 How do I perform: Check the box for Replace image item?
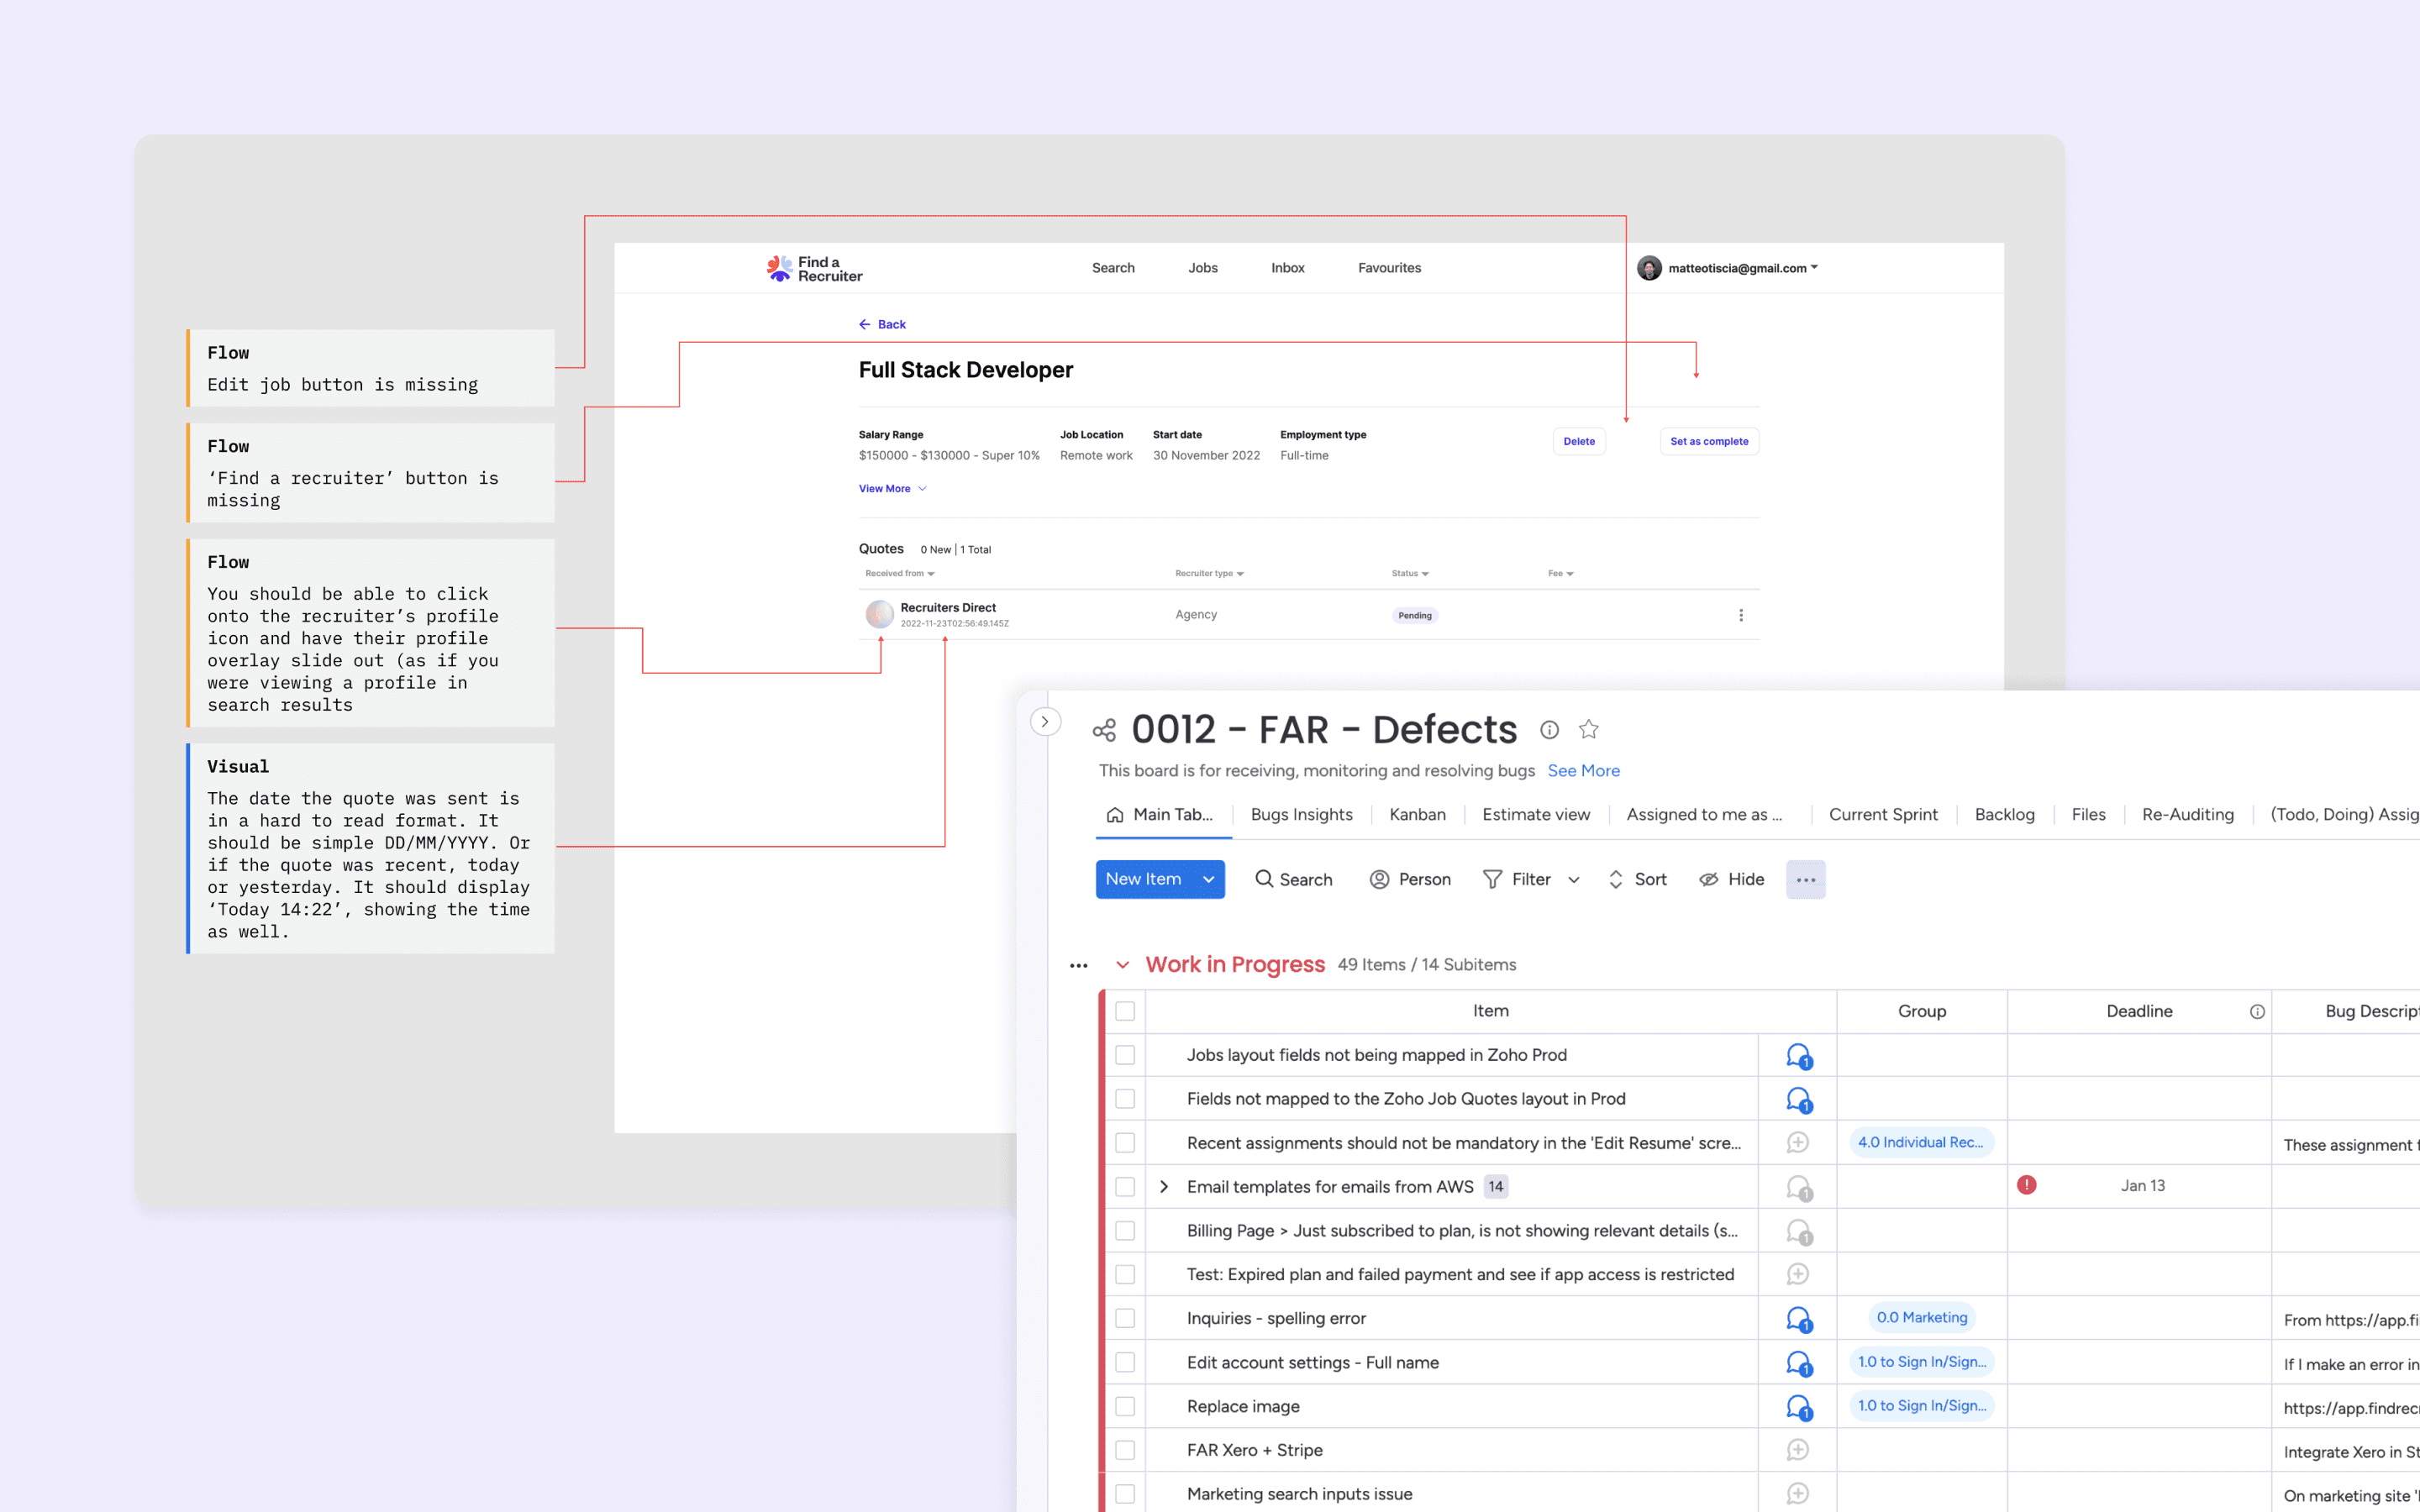(x=1125, y=1406)
